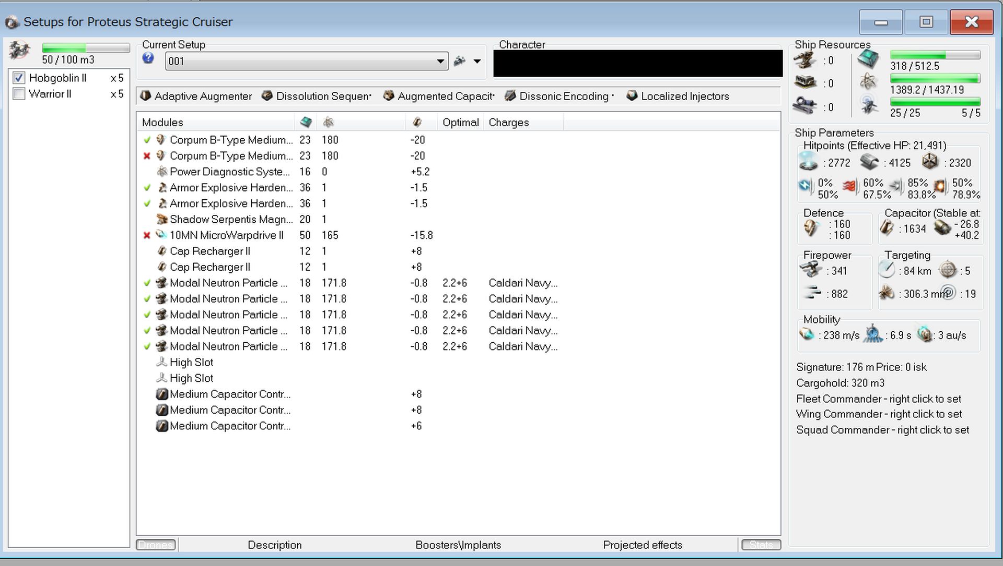The image size is (1003, 566).
Task: Click Fleet Commander right click to set
Action: [878, 399]
